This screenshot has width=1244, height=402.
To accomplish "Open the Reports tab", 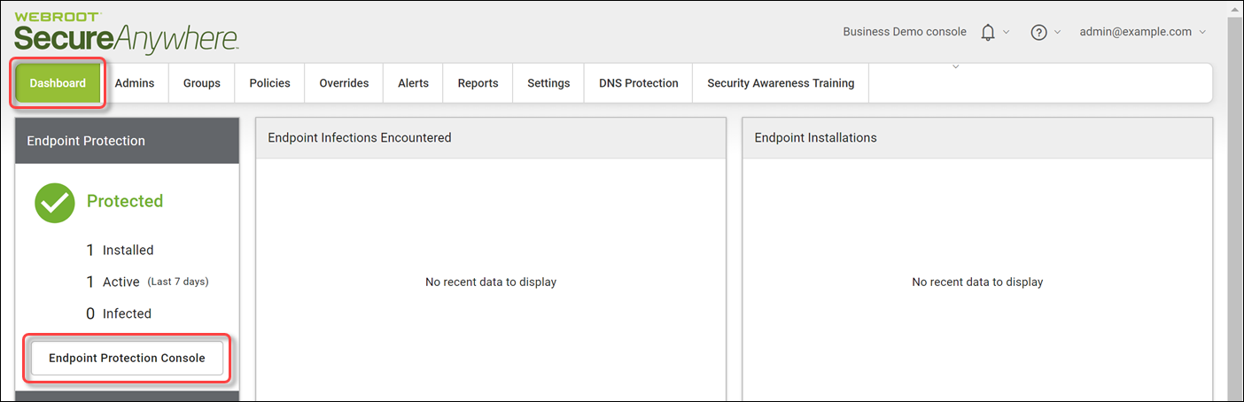I will click(x=478, y=83).
